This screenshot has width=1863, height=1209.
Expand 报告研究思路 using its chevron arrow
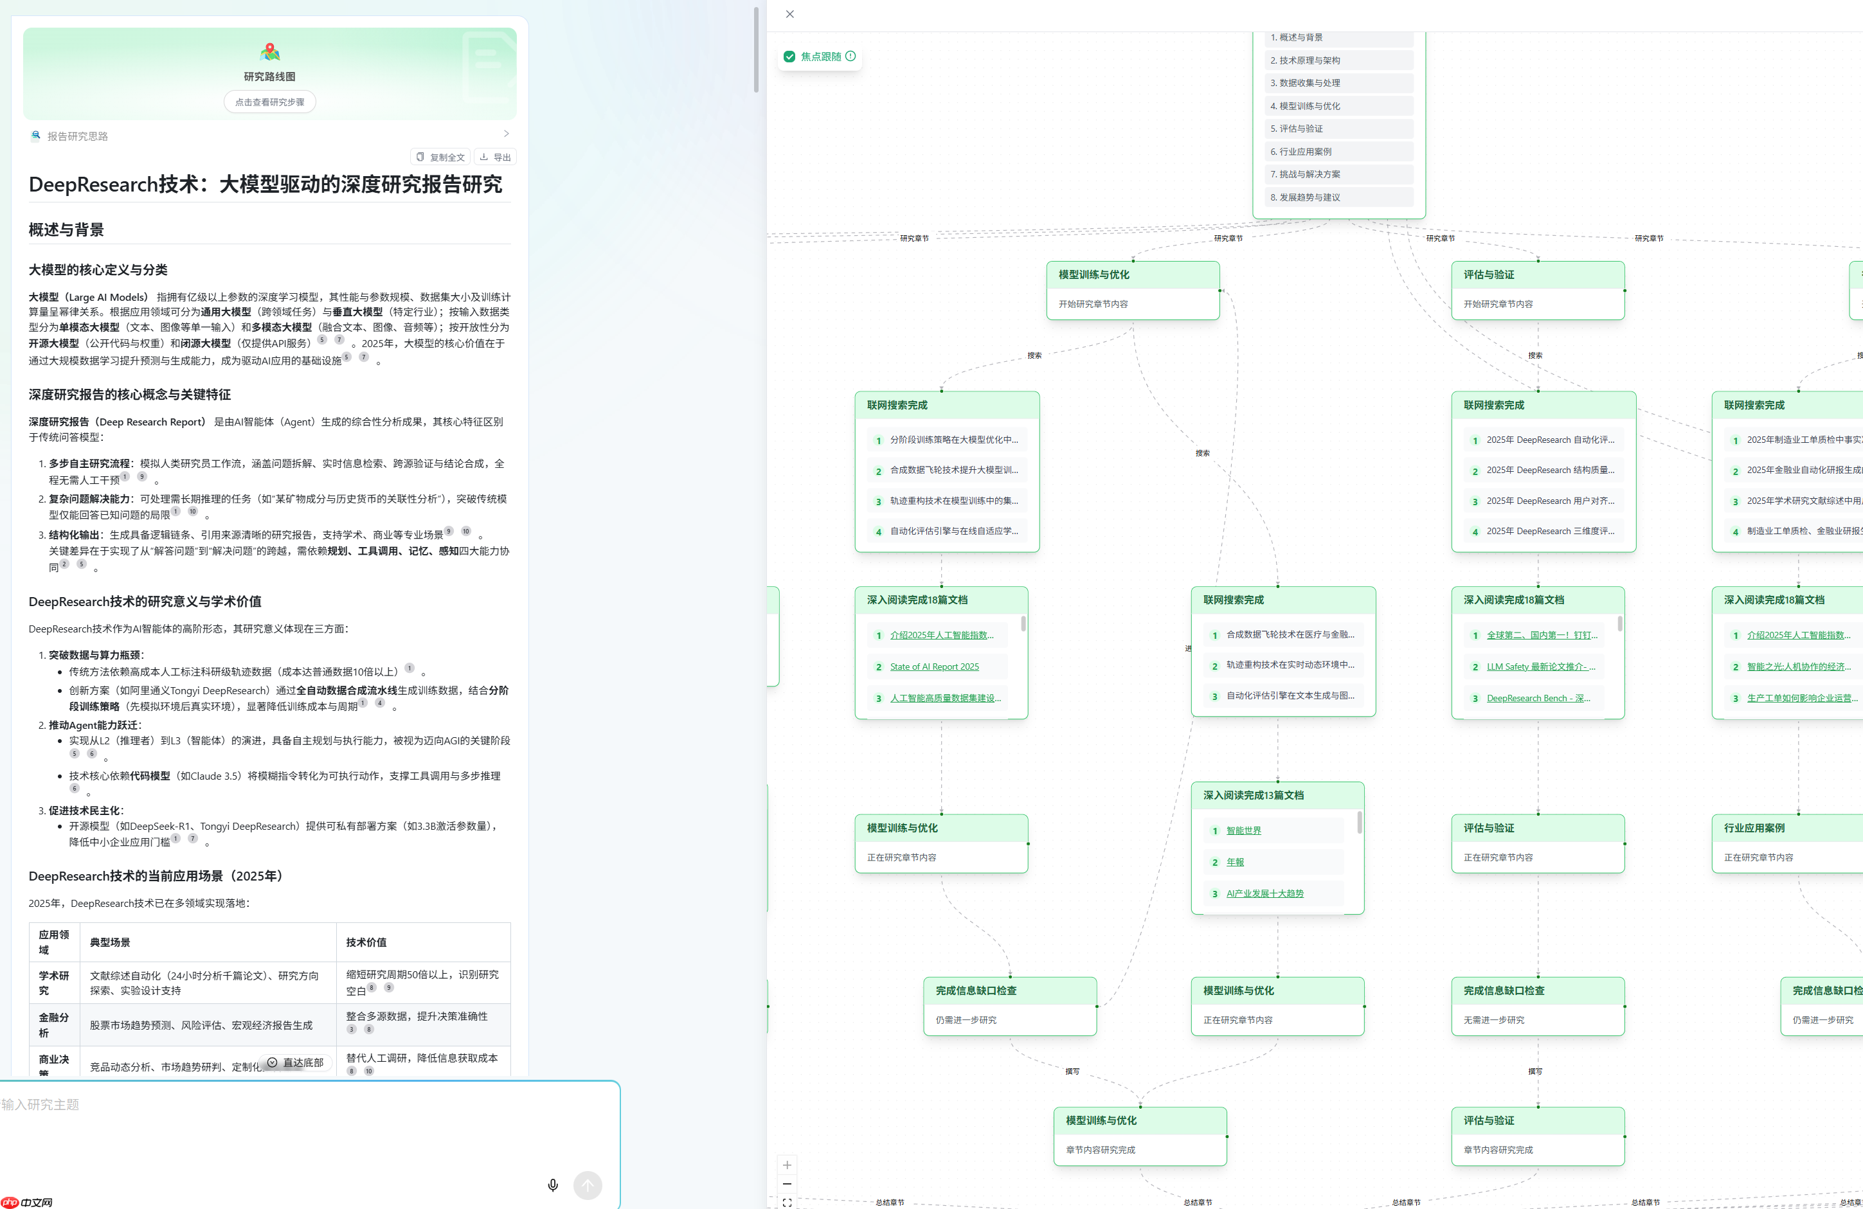click(506, 133)
